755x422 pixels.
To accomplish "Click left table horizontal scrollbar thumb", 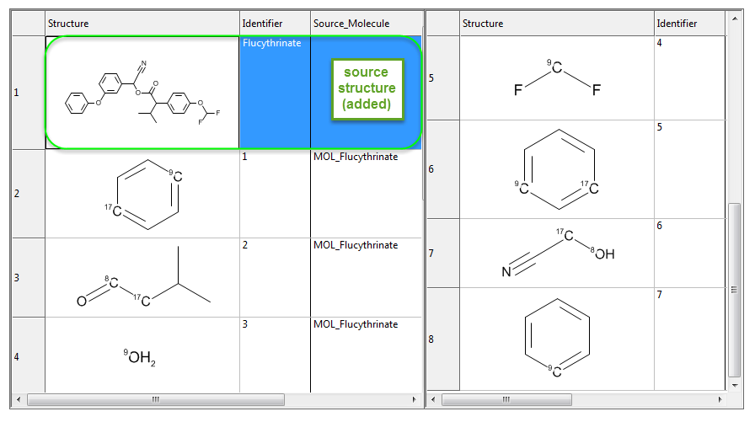I will [156, 399].
